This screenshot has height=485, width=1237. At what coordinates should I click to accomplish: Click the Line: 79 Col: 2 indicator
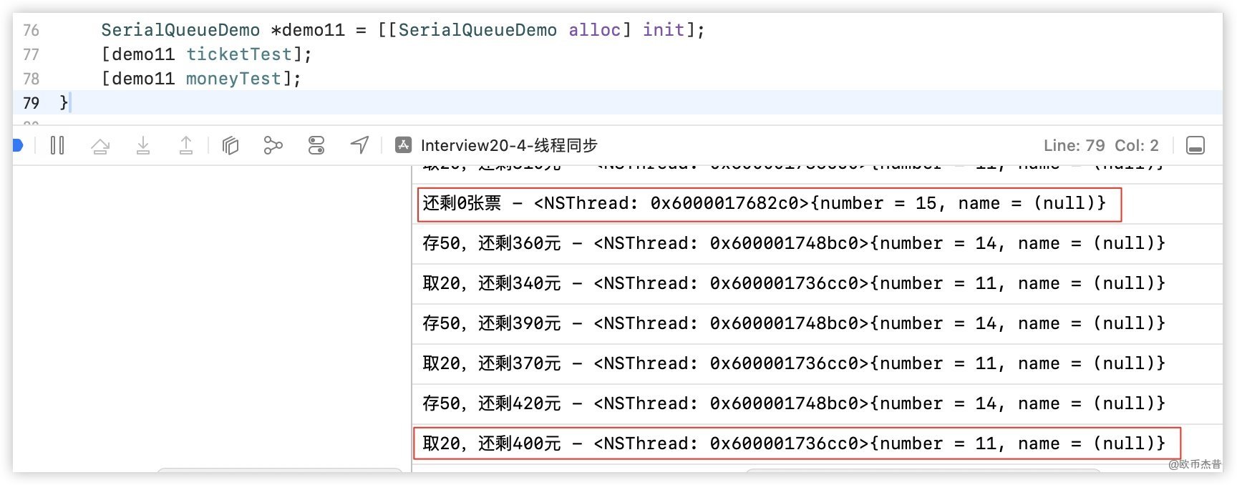coord(1100,146)
